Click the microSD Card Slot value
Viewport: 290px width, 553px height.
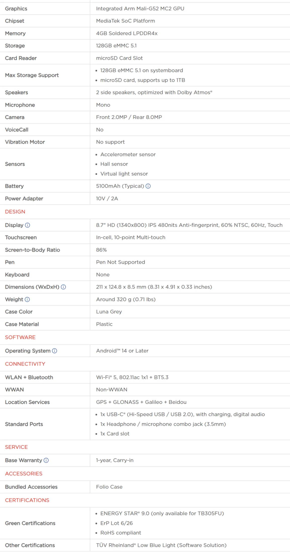pyautogui.click(x=119, y=58)
